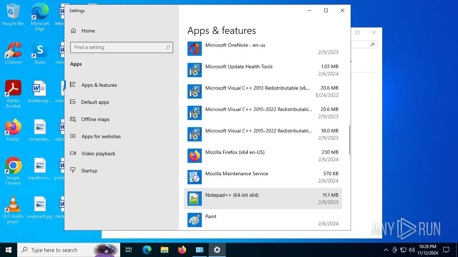
Task: Click the Offline maps sidebar icon
Action: point(73,119)
